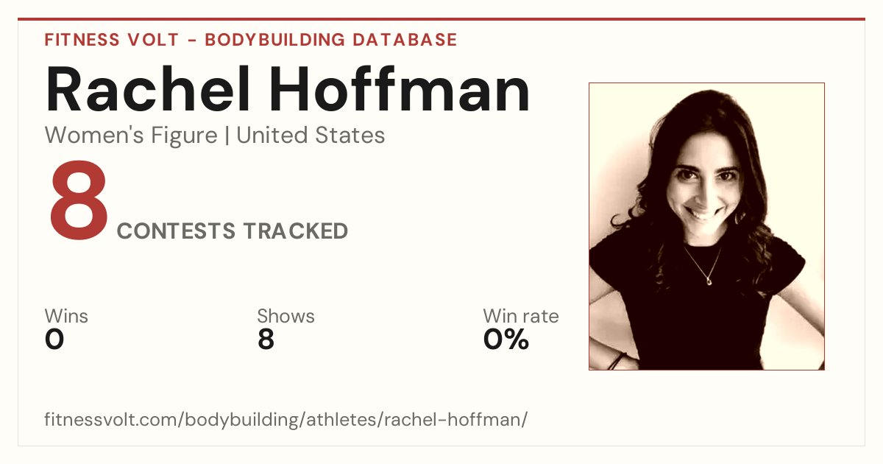Image resolution: width=883 pixels, height=464 pixels.
Task: Select the Women's Figure division text
Action: pyautogui.click(x=131, y=136)
